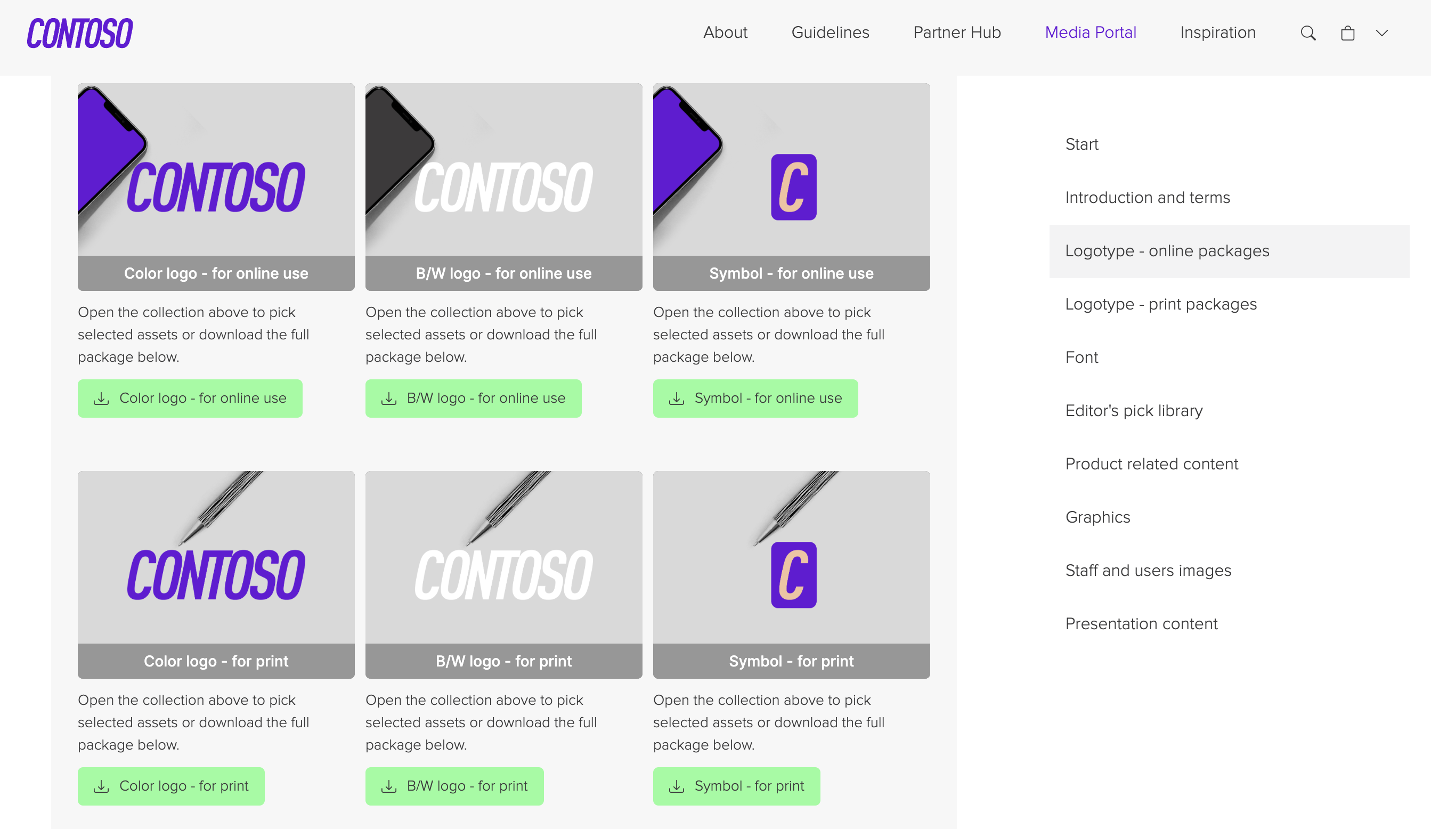Click the Presentation content sidebar item
The width and height of the screenshot is (1431, 829).
[x=1142, y=624]
